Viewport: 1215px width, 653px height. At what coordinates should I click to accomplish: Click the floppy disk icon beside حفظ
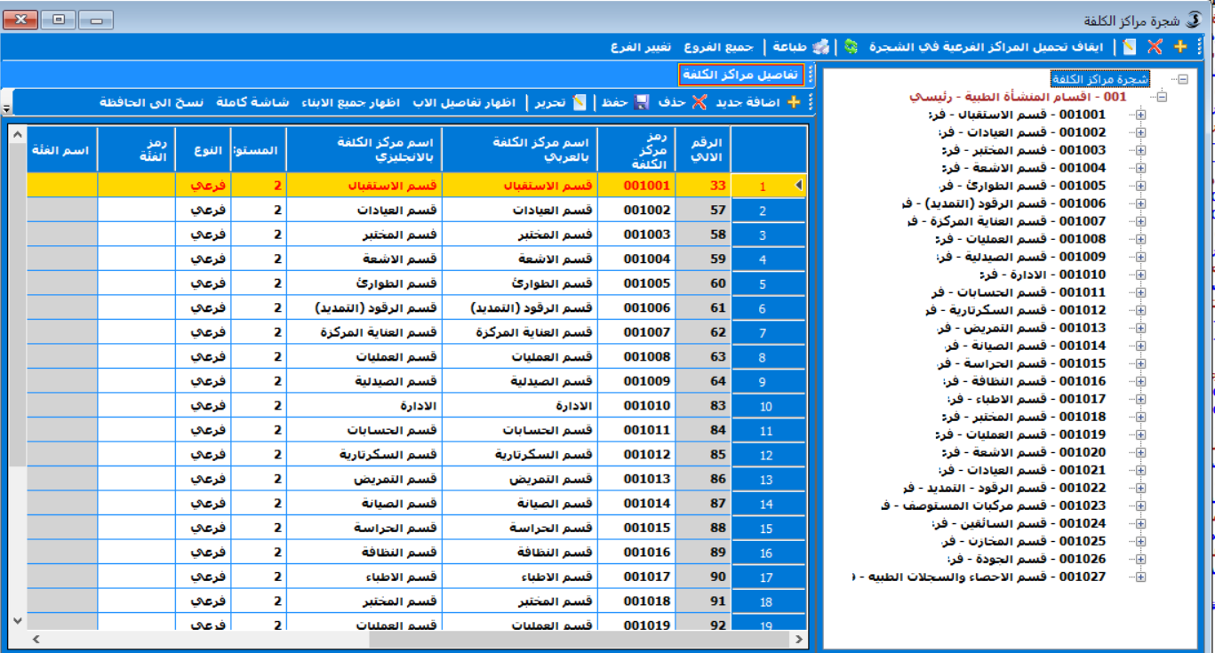click(x=643, y=102)
